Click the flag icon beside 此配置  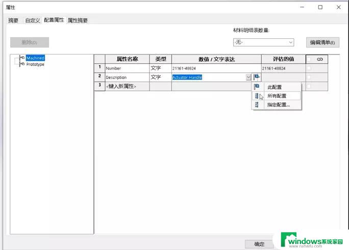[257, 87]
